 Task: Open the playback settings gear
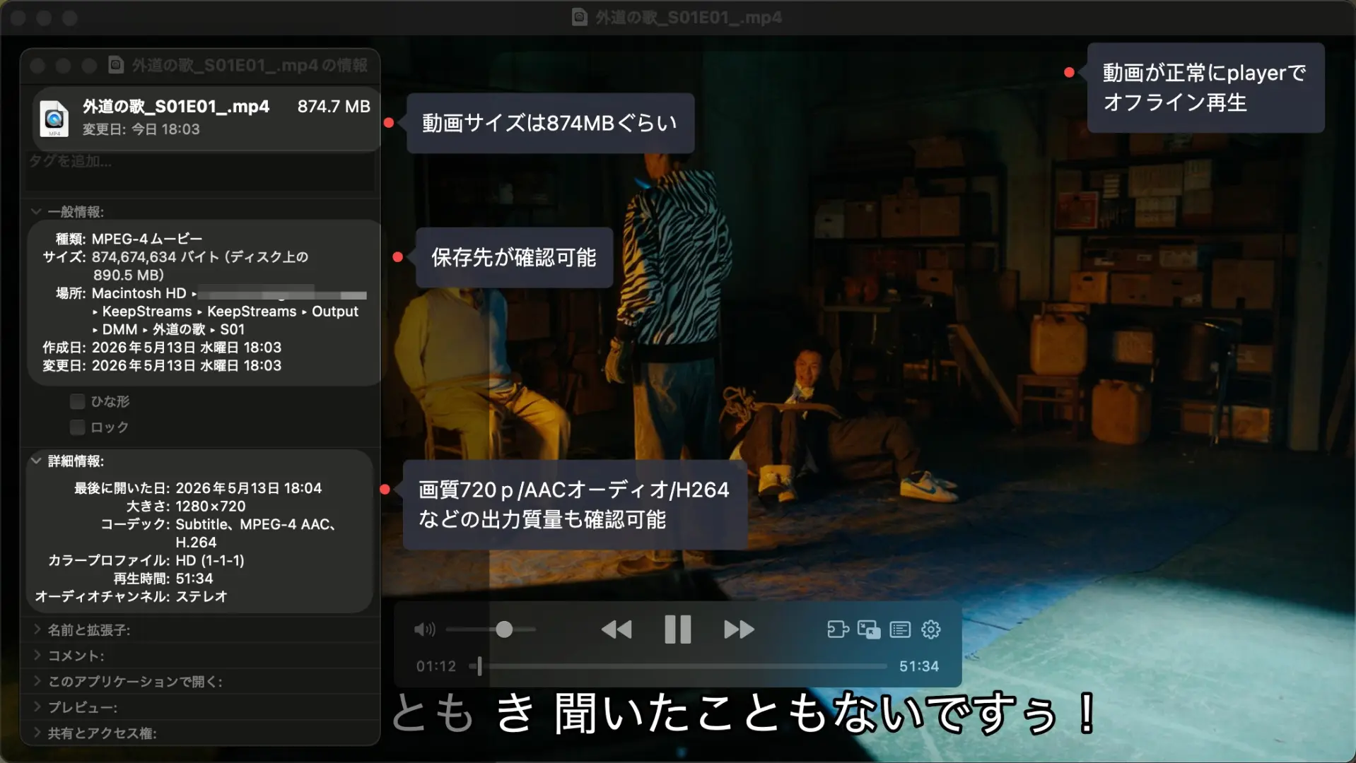931,629
